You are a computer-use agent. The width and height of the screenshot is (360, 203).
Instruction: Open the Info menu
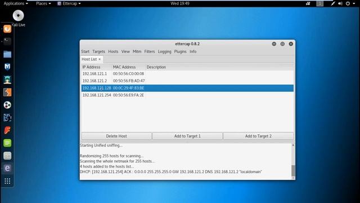coord(193,51)
